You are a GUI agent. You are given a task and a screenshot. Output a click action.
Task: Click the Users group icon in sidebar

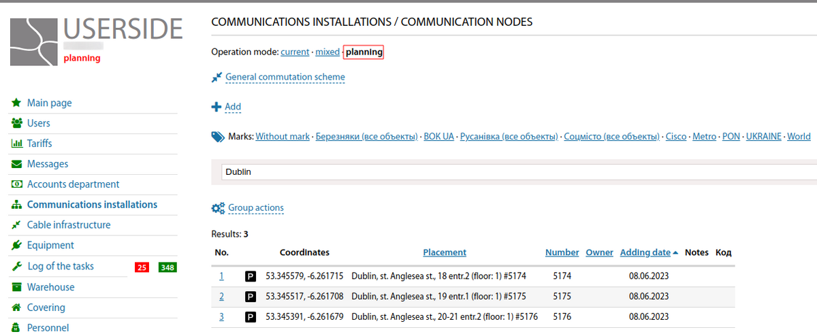(16, 123)
